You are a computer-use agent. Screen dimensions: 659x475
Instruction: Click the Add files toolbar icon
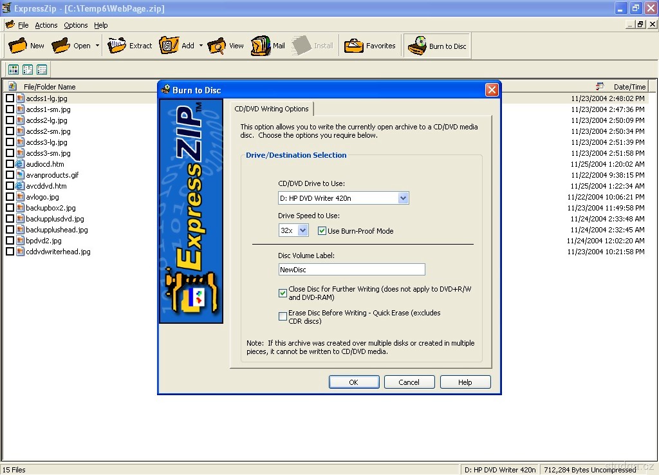pos(169,46)
